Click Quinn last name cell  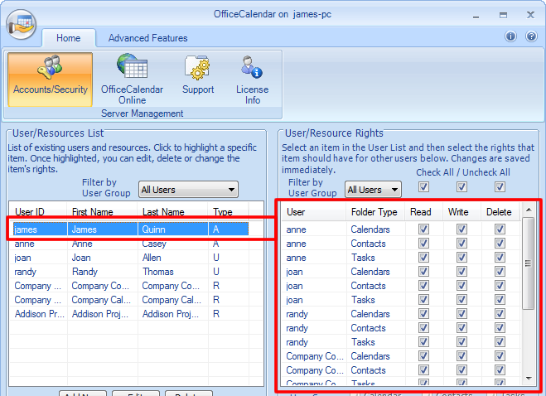[x=173, y=229]
